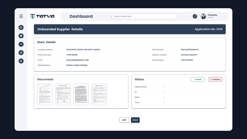Open the settings gear sidebar icon
Viewport: 247px width, 139px height.
click(x=21, y=53)
